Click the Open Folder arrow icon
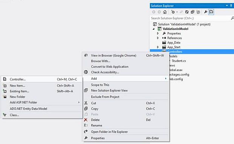This screenshot has width=234, height=144. click(86, 132)
